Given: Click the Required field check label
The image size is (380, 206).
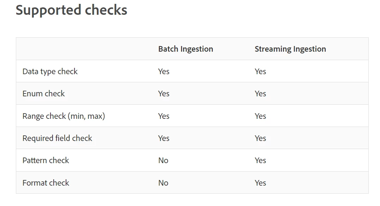Looking at the screenshot, I should 57,138.
